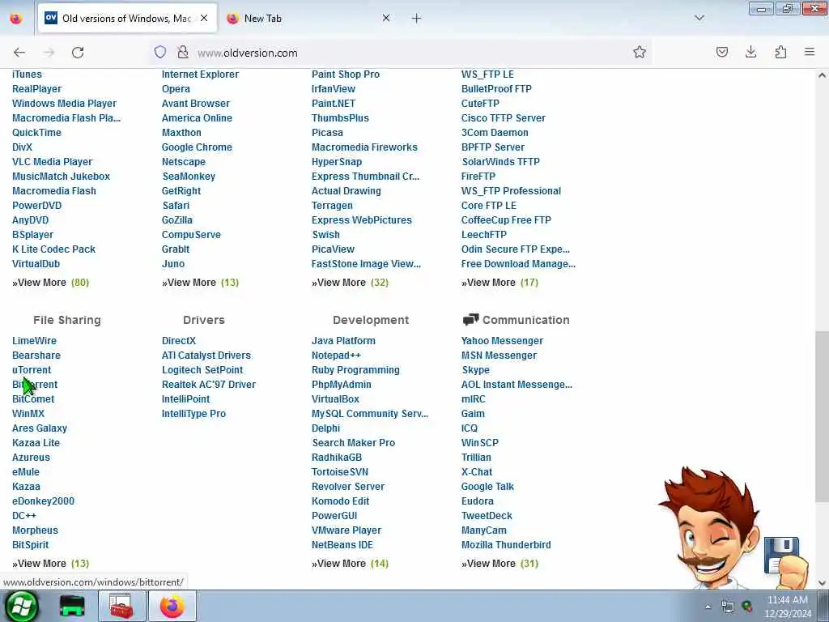Open the CuteFTP link
Viewport: 829px width, 622px height.
pyautogui.click(x=480, y=103)
